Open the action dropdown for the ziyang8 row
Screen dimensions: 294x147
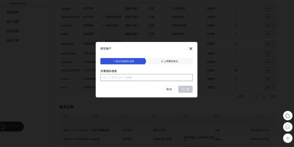pos(269,9)
